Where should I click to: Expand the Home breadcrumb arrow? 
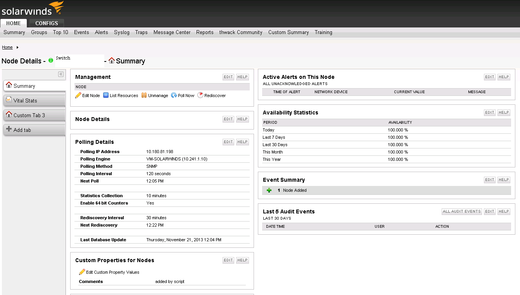(x=17, y=48)
